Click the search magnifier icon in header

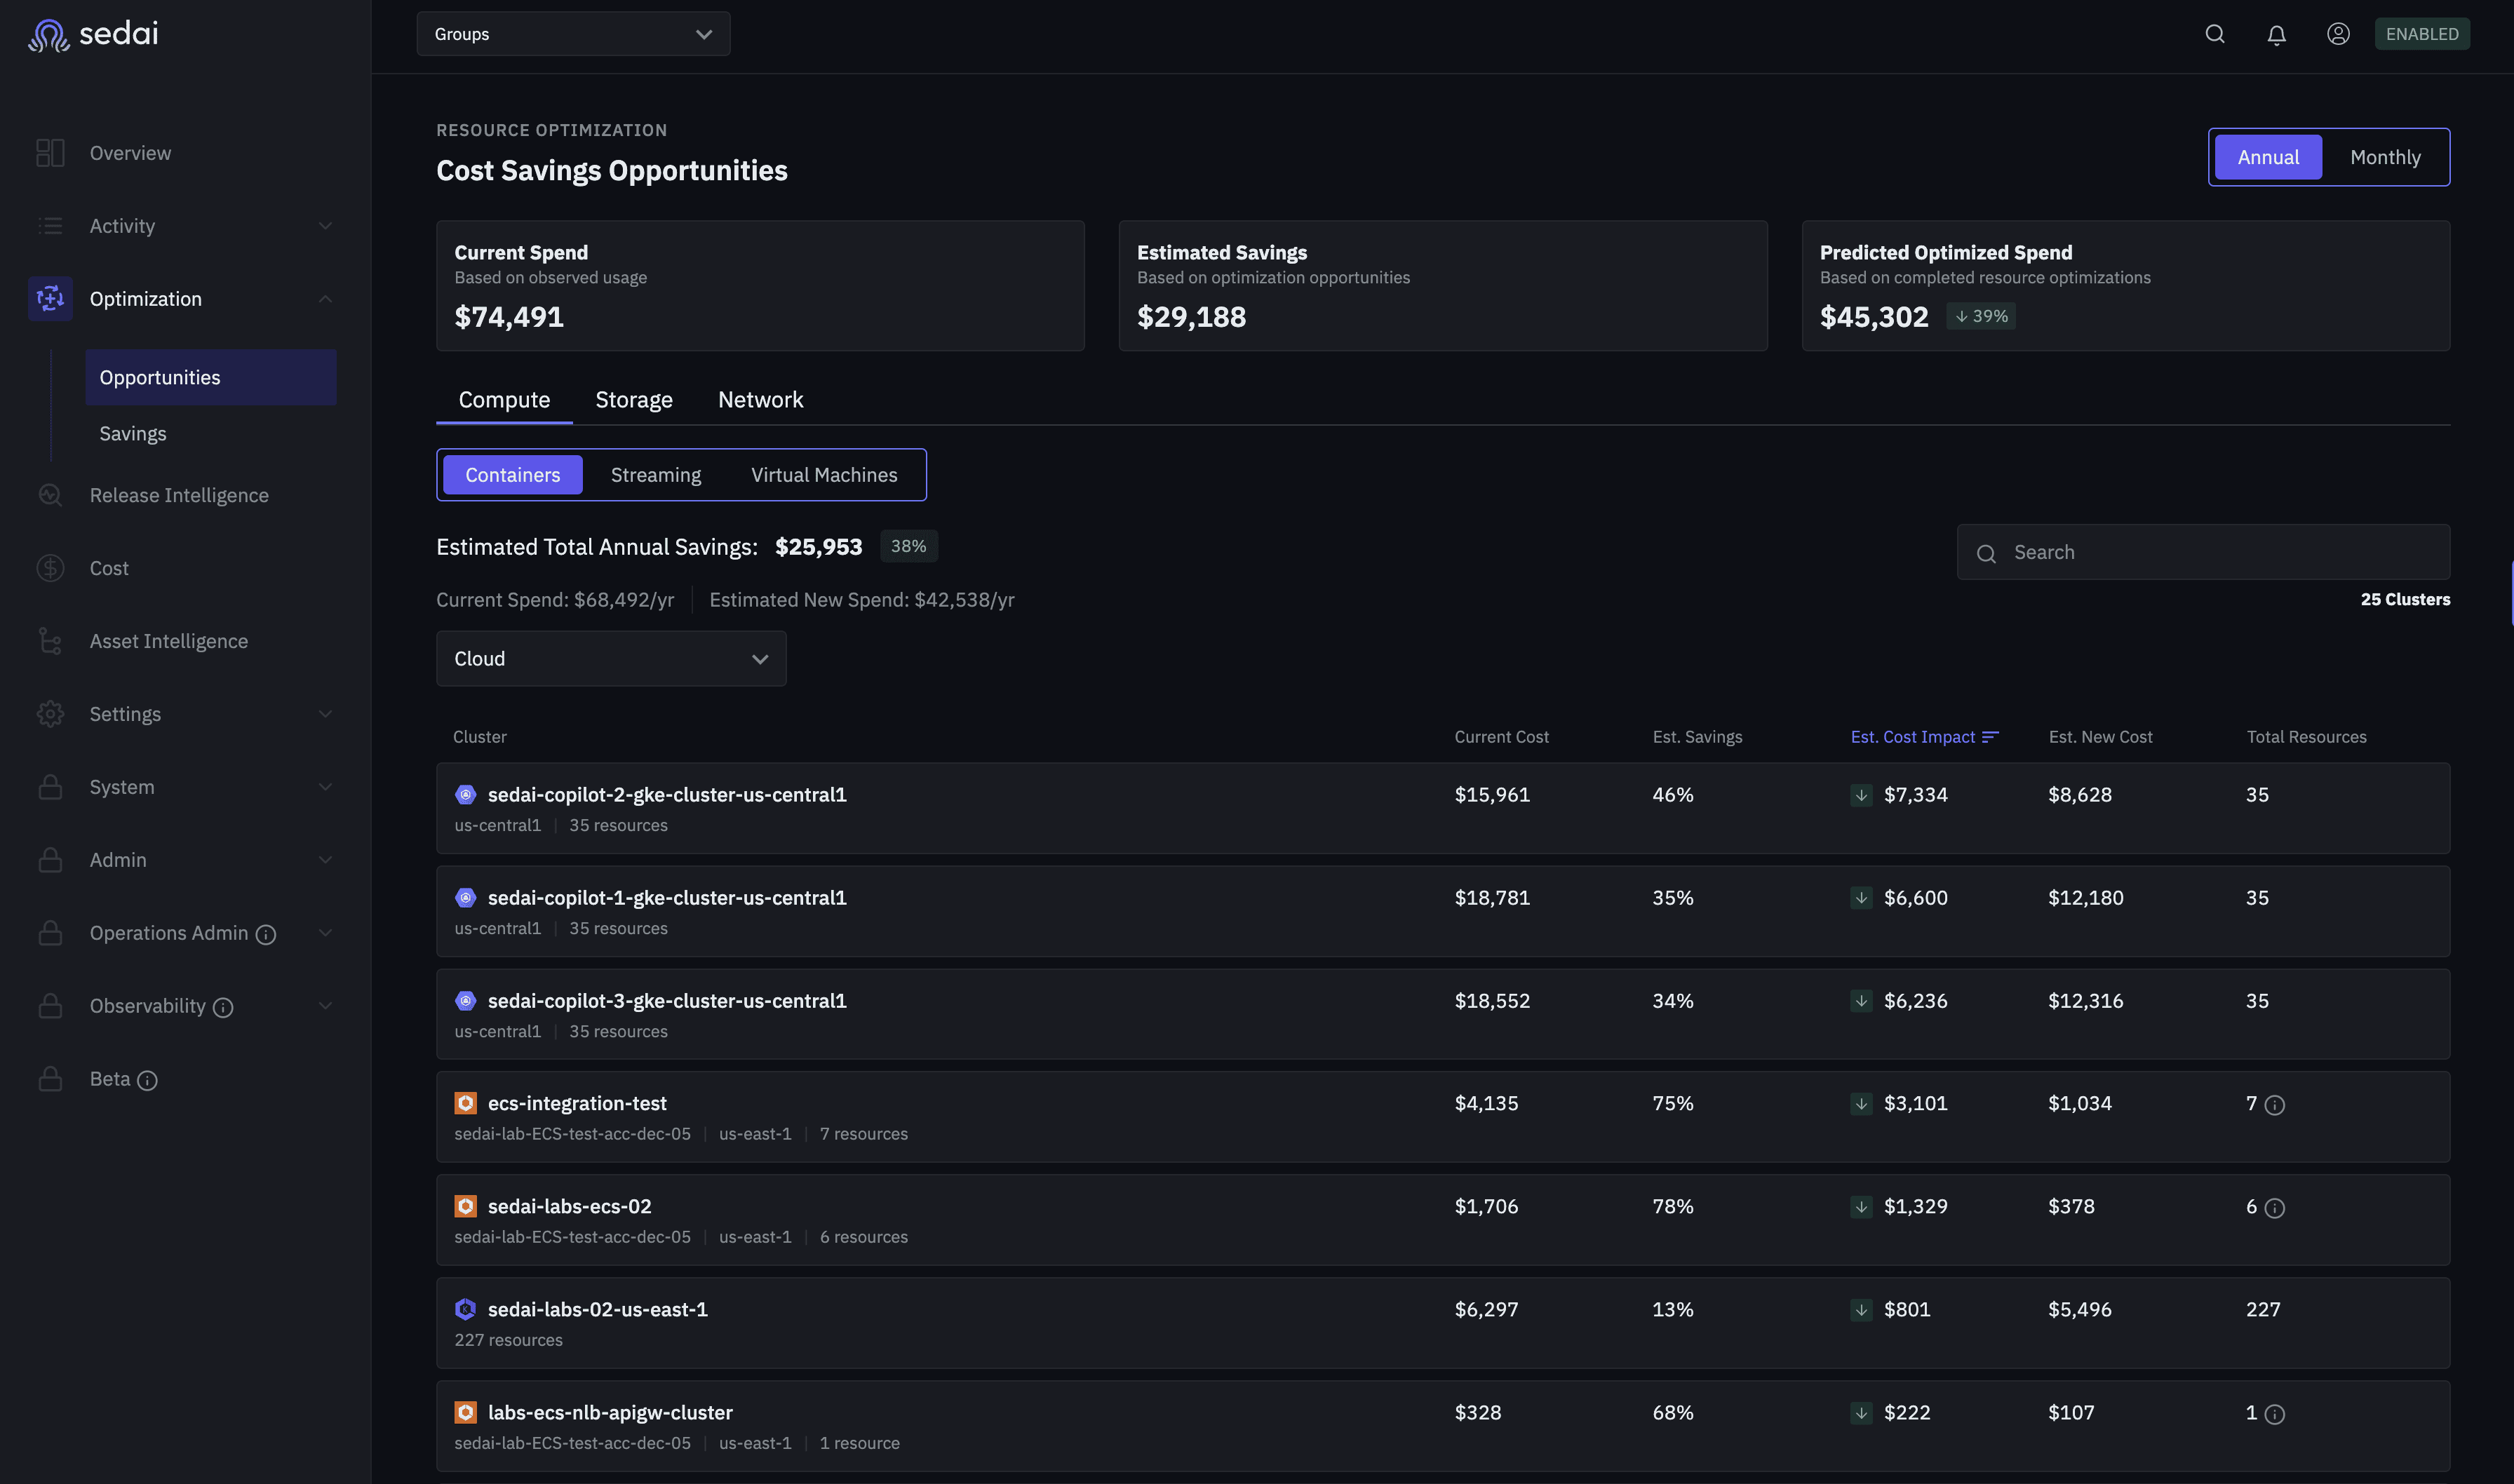tap(2214, 34)
